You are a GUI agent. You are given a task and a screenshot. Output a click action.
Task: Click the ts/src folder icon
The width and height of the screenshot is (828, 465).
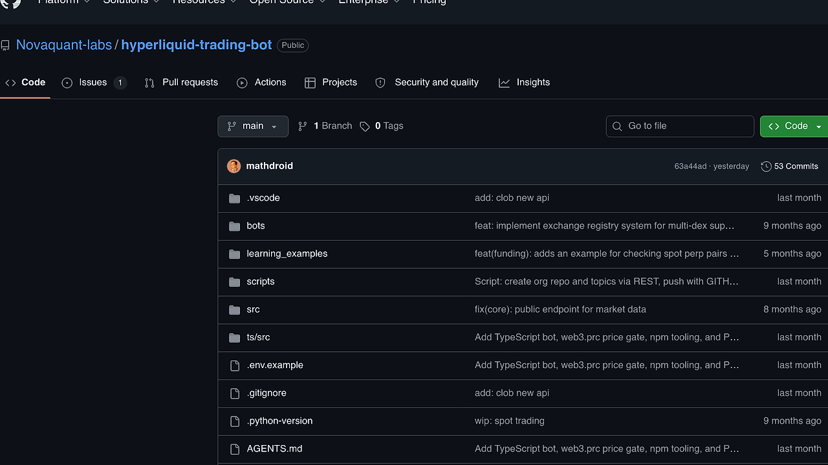(x=234, y=337)
